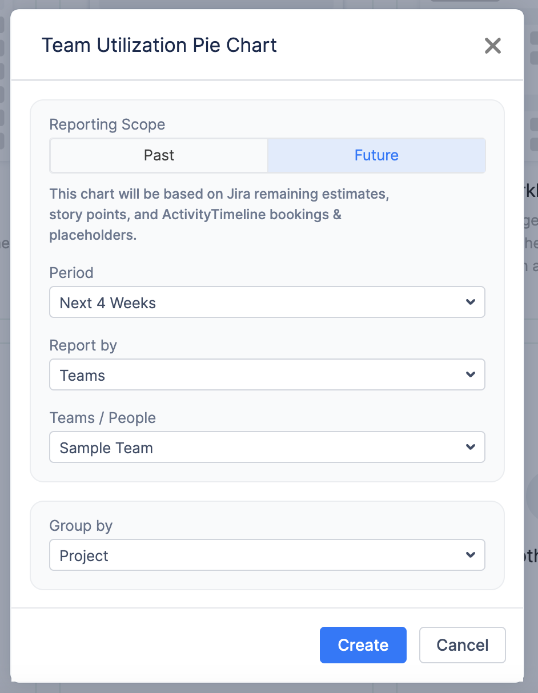The image size is (538, 693).
Task: Click the chevron arrow in Group by field
Action: 471,555
